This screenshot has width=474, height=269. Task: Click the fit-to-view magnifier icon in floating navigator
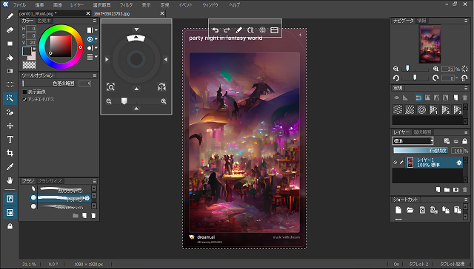tap(110, 87)
